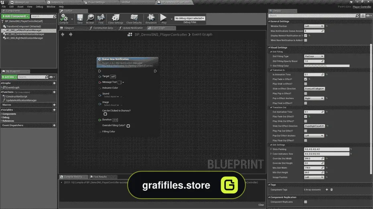Viewport: 373px width, 209px height.
Task: Clear the Component Tags array with the trash icon
Action: point(331,189)
